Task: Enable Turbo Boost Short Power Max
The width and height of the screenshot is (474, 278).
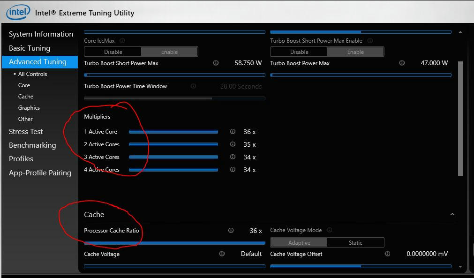Action: click(x=355, y=52)
